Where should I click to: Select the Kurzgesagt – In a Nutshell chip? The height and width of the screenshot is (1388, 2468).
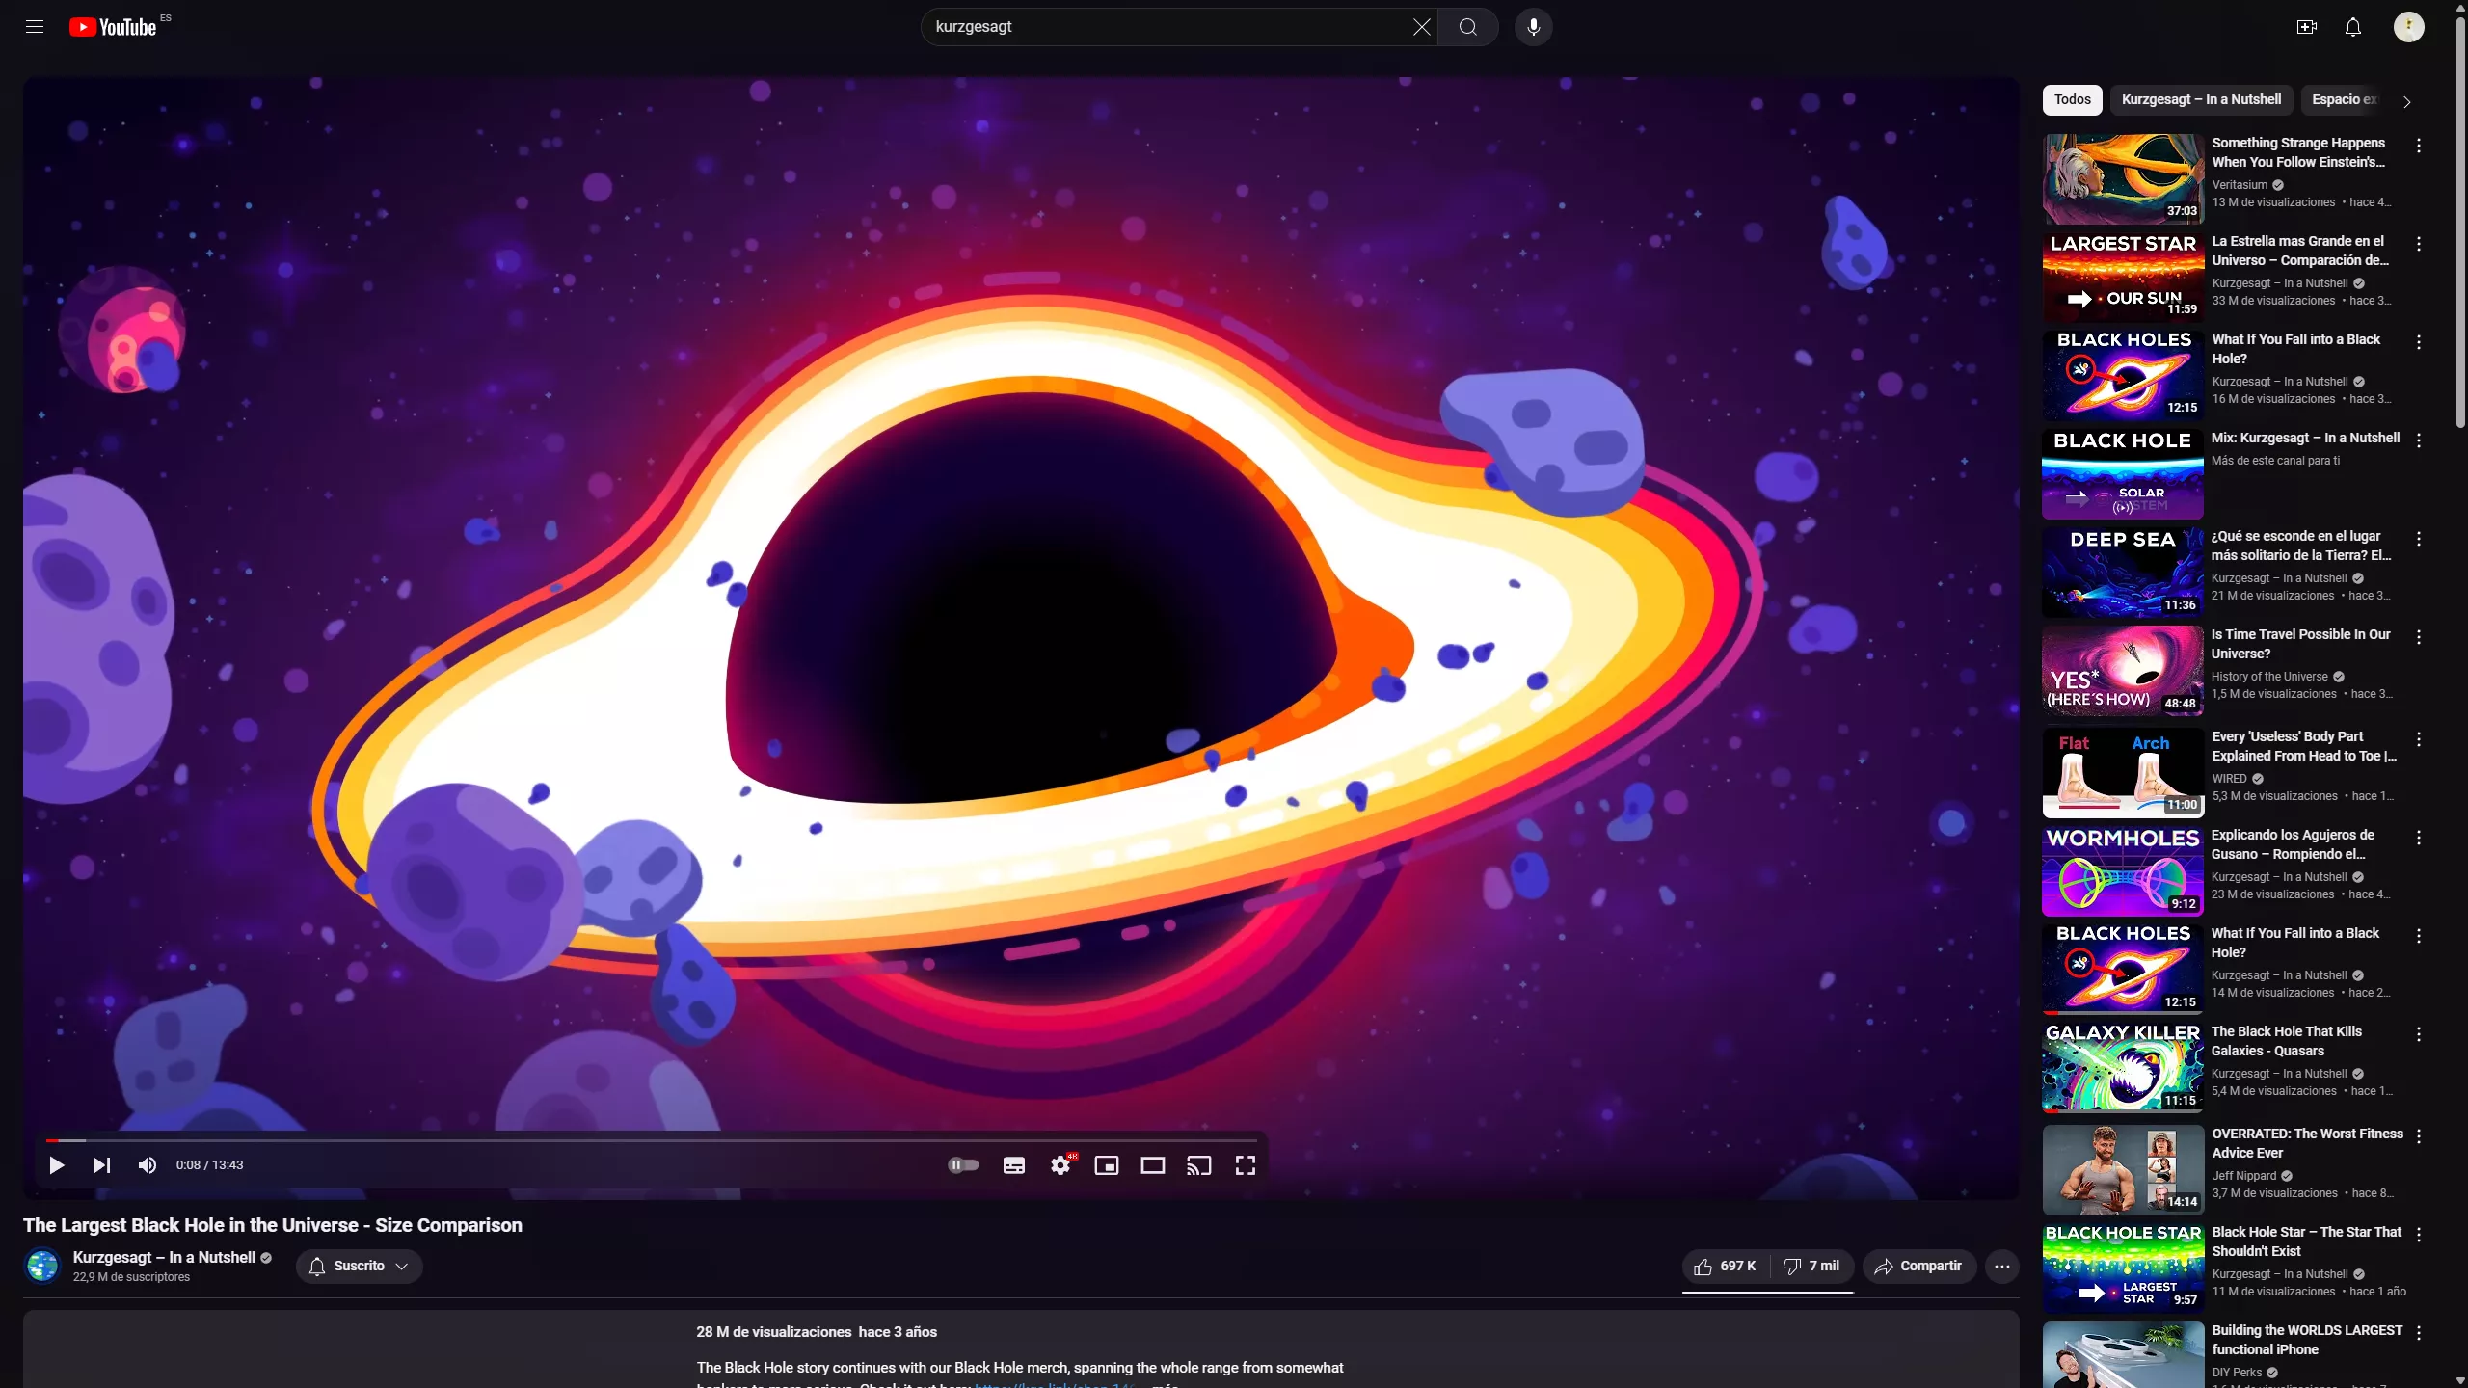coord(2201,99)
